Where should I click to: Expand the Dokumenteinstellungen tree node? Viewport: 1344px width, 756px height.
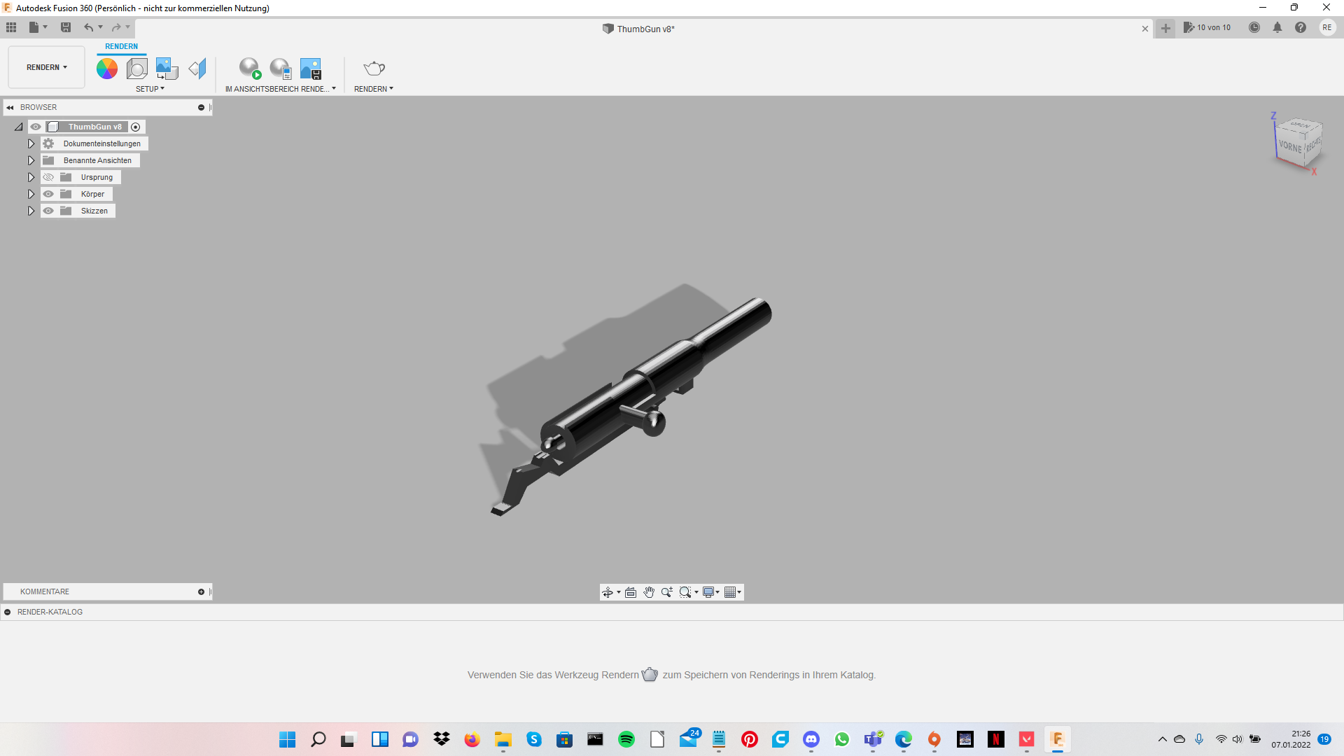[x=31, y=143]
